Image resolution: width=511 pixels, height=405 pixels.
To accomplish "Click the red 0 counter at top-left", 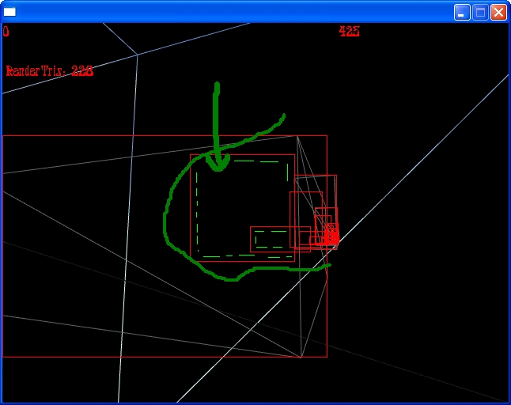I will (x=6, y=32).
